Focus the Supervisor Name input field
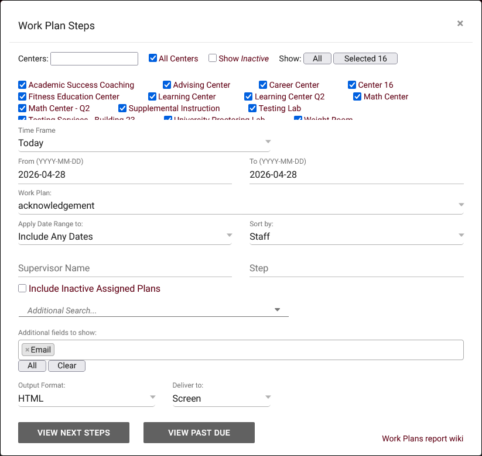482x456 pixels. 125,268
